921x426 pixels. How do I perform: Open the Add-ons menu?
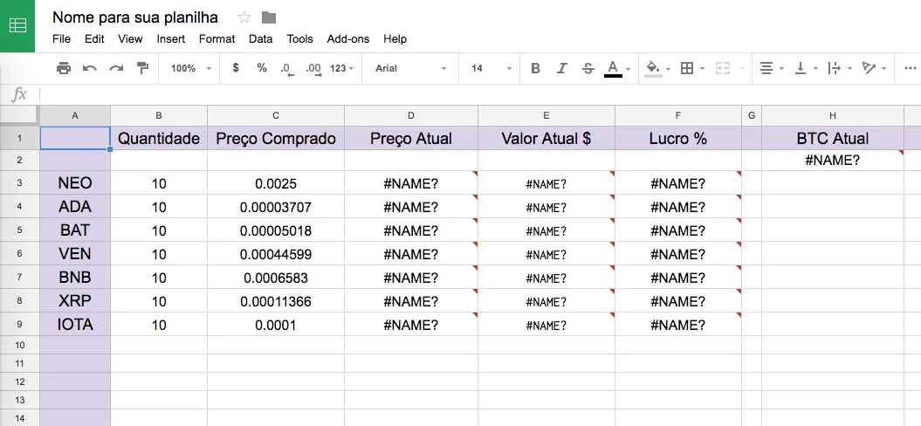pyautogui.click(x=348, y=38)
